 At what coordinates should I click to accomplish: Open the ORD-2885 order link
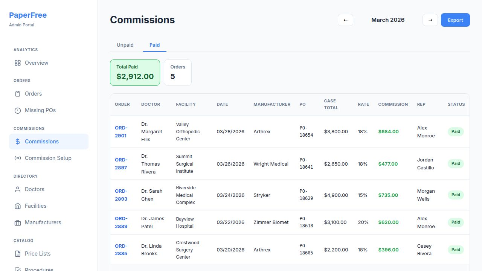coord(121,250)
